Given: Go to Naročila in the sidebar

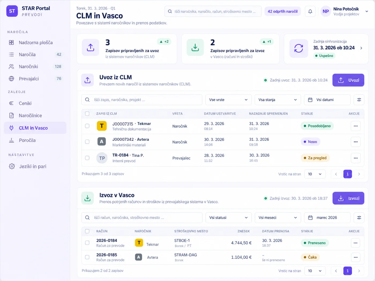Looking at the screenshot, I should (x=35, y=55).
